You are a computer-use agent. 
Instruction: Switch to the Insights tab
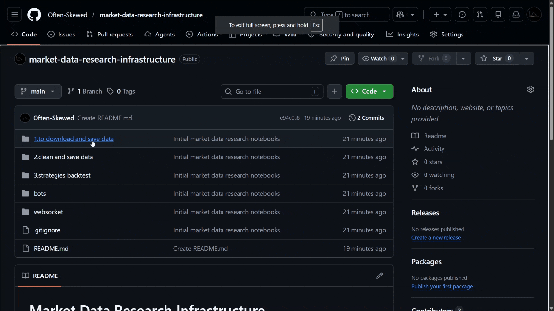(403, 34)
